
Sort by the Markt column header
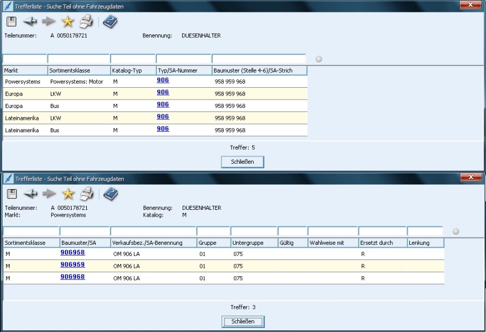tap(25, 70)
